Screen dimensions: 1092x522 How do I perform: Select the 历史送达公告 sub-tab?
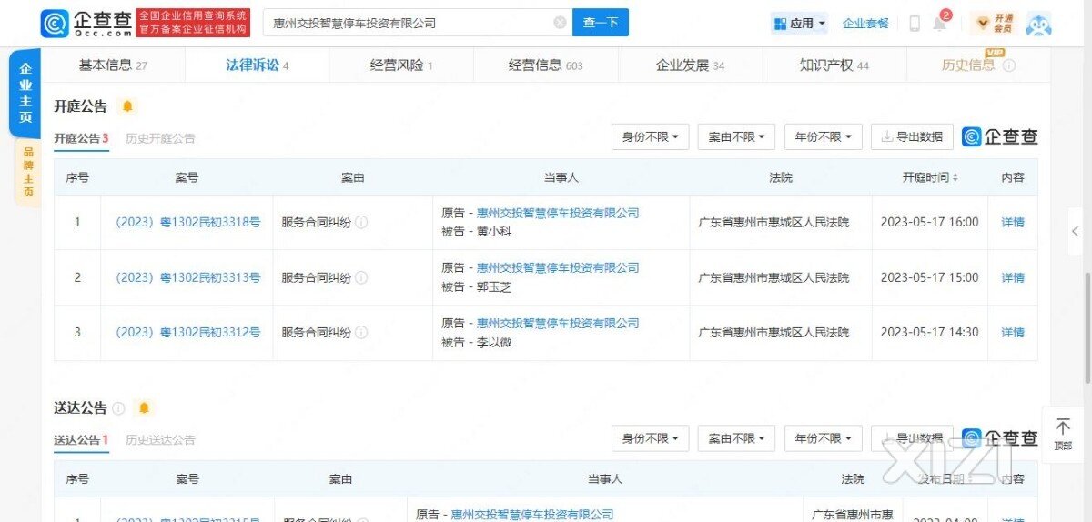pos(160,440)
